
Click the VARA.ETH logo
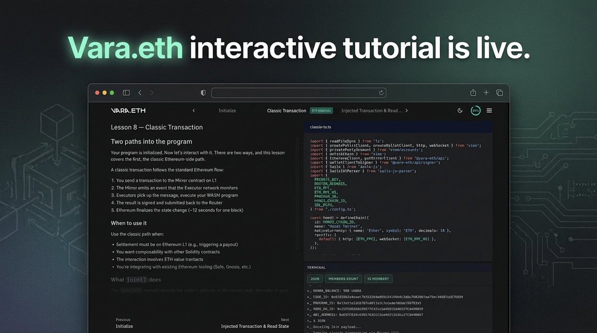(128, 111)
